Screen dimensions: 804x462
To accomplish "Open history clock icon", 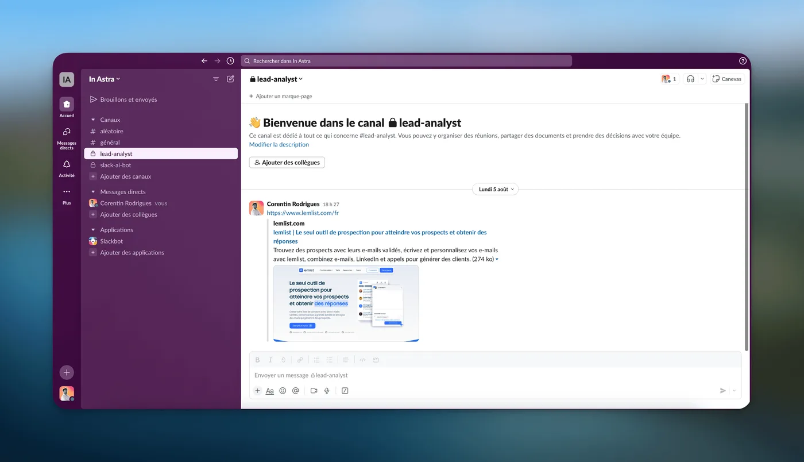I will point(230,61).
